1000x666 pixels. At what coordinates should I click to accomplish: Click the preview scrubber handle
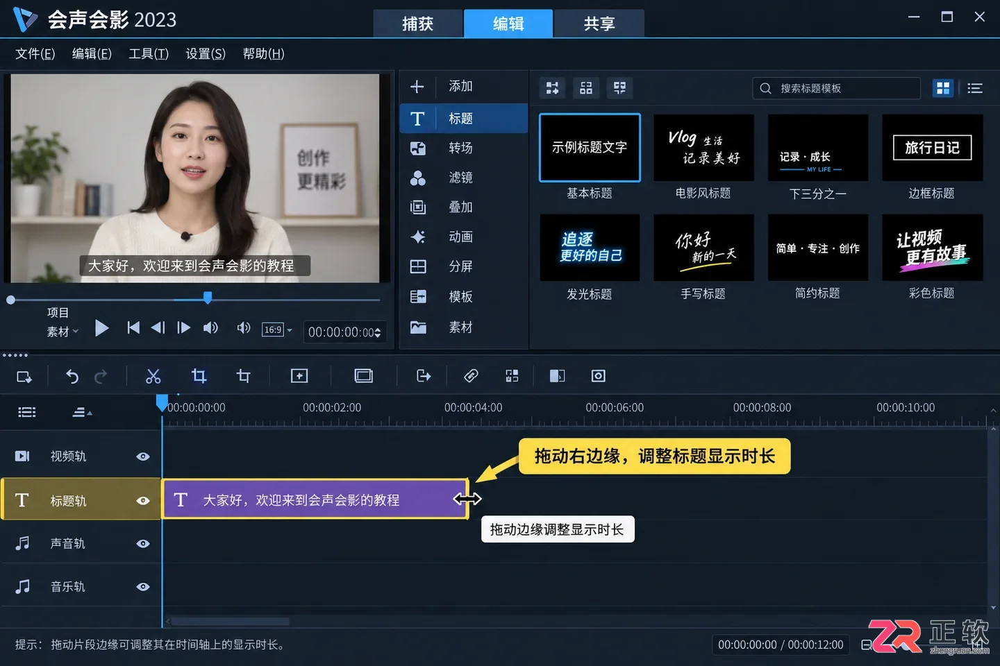pyautogui.click(x=208, y=298)
